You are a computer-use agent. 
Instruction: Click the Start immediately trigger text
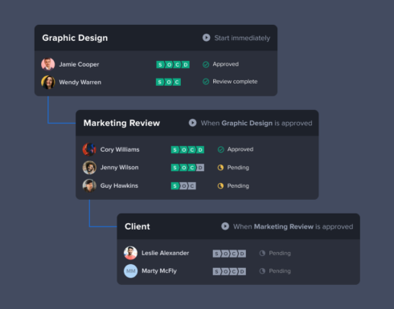click(242, 38)
